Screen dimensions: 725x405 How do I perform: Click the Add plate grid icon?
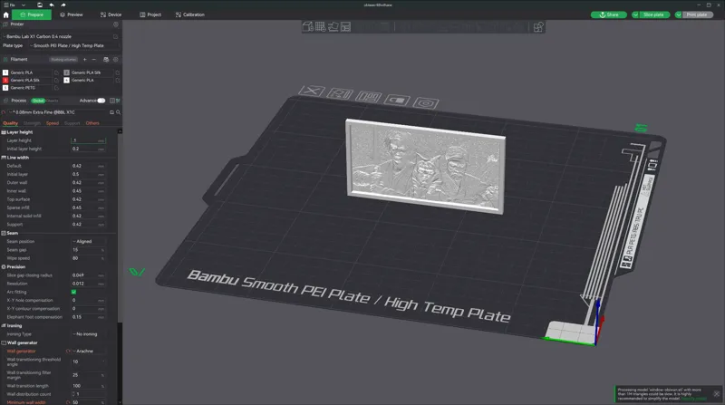pyautogui.click(x=321, y=27)
